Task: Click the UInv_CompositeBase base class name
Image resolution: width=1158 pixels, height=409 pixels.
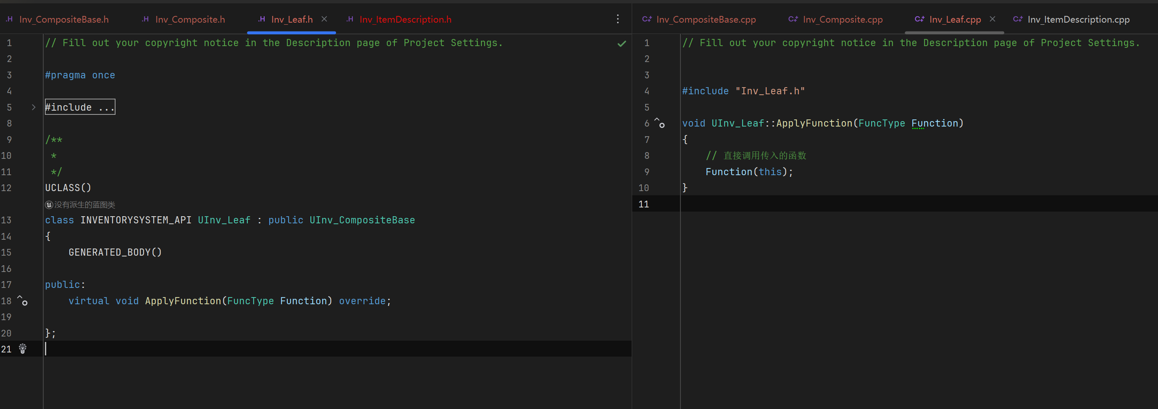Action: (362, 220)
